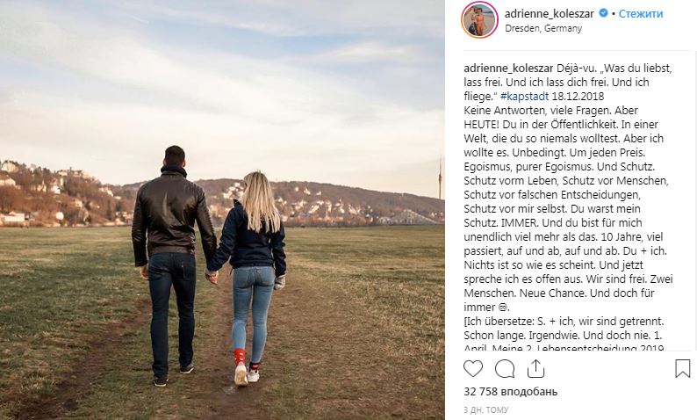Open adrienne_koleszar's story from profile avatar
Screen dimensions: 697x420
click(479, 20)
